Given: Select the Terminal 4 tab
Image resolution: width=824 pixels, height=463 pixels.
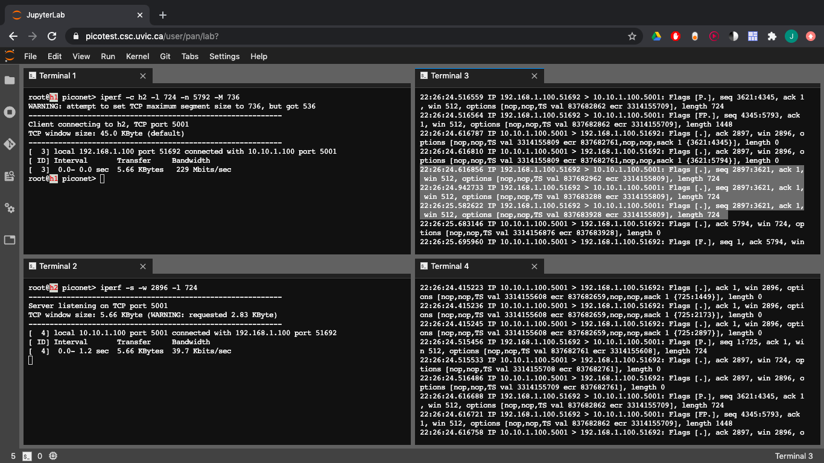Looking at the screenshot, I should click(449, 266).
